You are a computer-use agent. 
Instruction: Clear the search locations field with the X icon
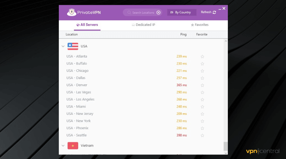pos(159,12)
